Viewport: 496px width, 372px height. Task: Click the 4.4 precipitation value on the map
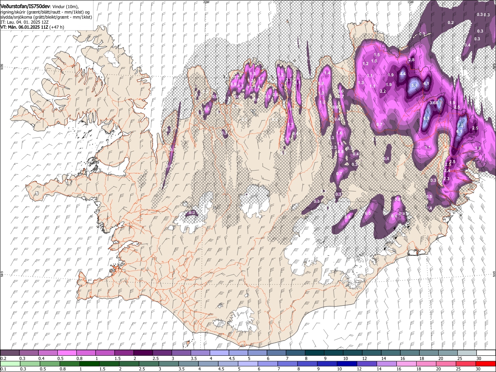[403, 74]
